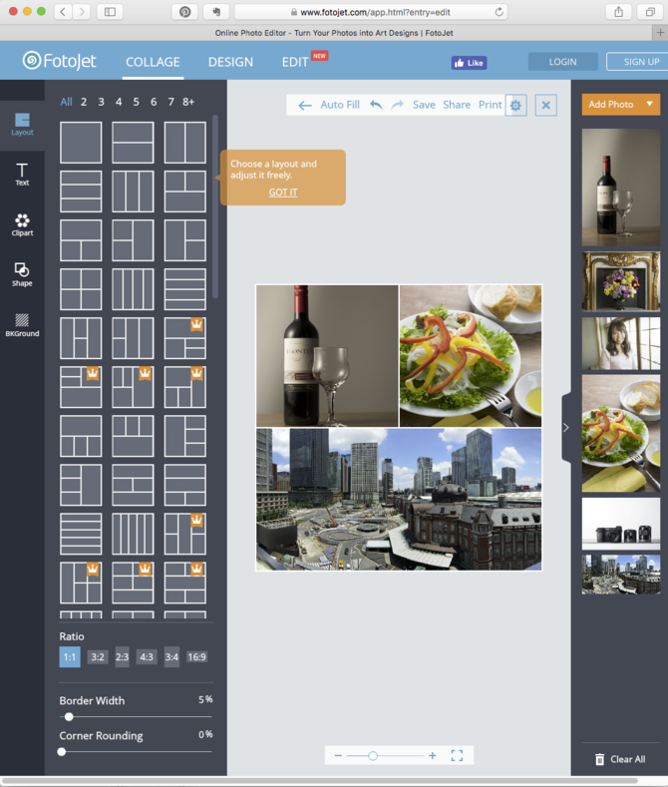Filter layouts with 8+ photos
Screen dimensions: 668x787
(188, 102)
